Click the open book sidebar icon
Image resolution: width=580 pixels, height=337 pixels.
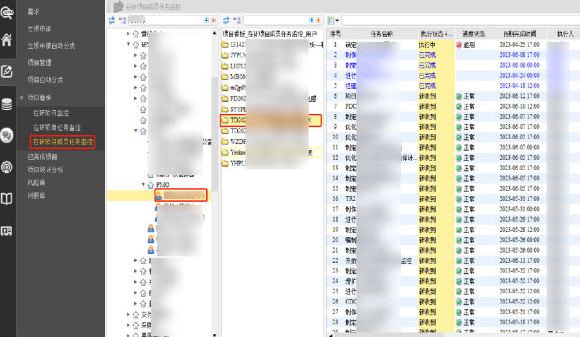click(x=7, y=199)
